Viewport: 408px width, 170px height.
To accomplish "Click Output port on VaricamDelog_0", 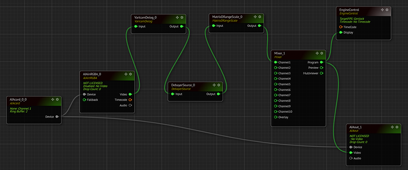I will pyautogui.click(x=182, y=26).
